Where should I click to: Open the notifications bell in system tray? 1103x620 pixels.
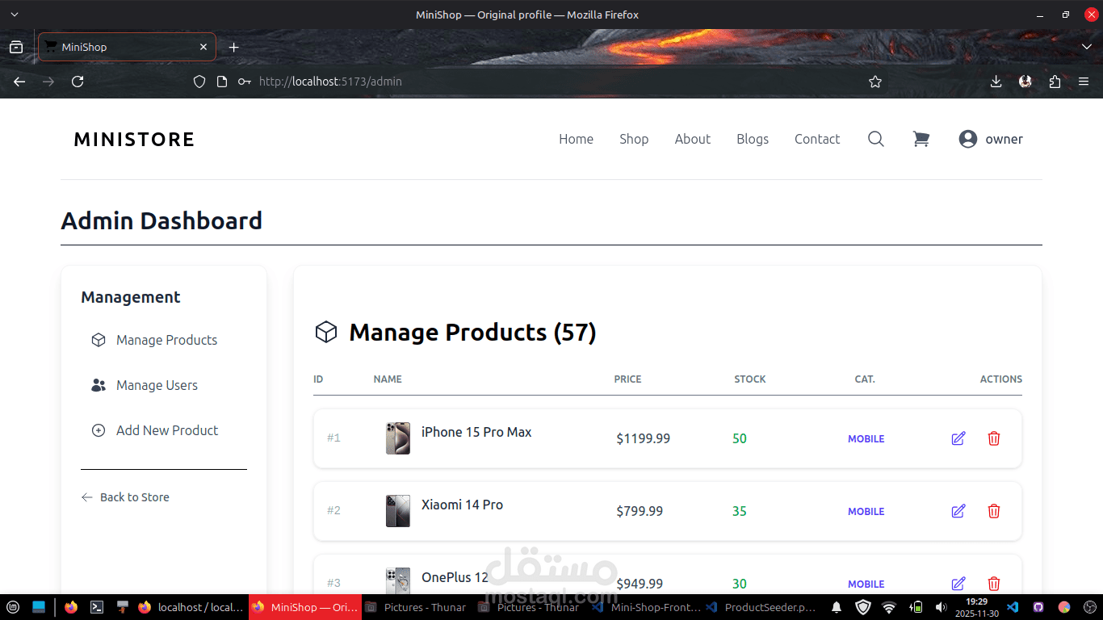click(x=837, y=607)
